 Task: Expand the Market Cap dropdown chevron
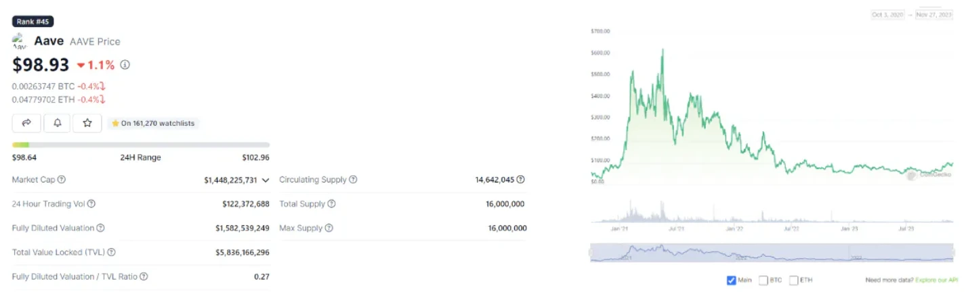click(x=266, y=180)
